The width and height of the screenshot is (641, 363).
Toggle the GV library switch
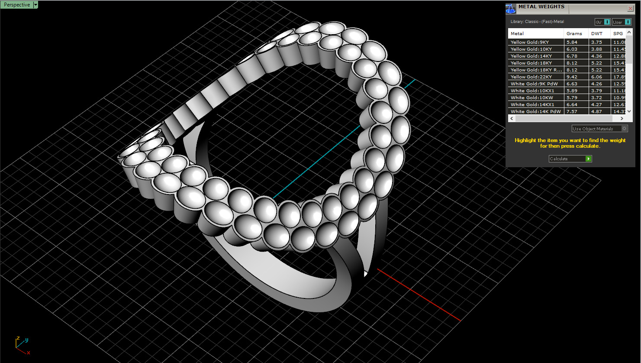point(602,22)
